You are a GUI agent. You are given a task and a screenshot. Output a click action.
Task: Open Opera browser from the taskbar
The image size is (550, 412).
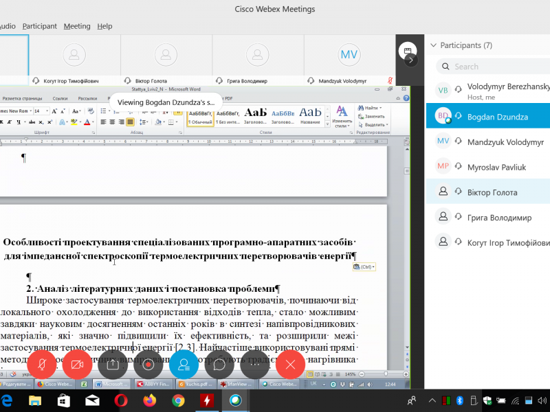(120, 400)
